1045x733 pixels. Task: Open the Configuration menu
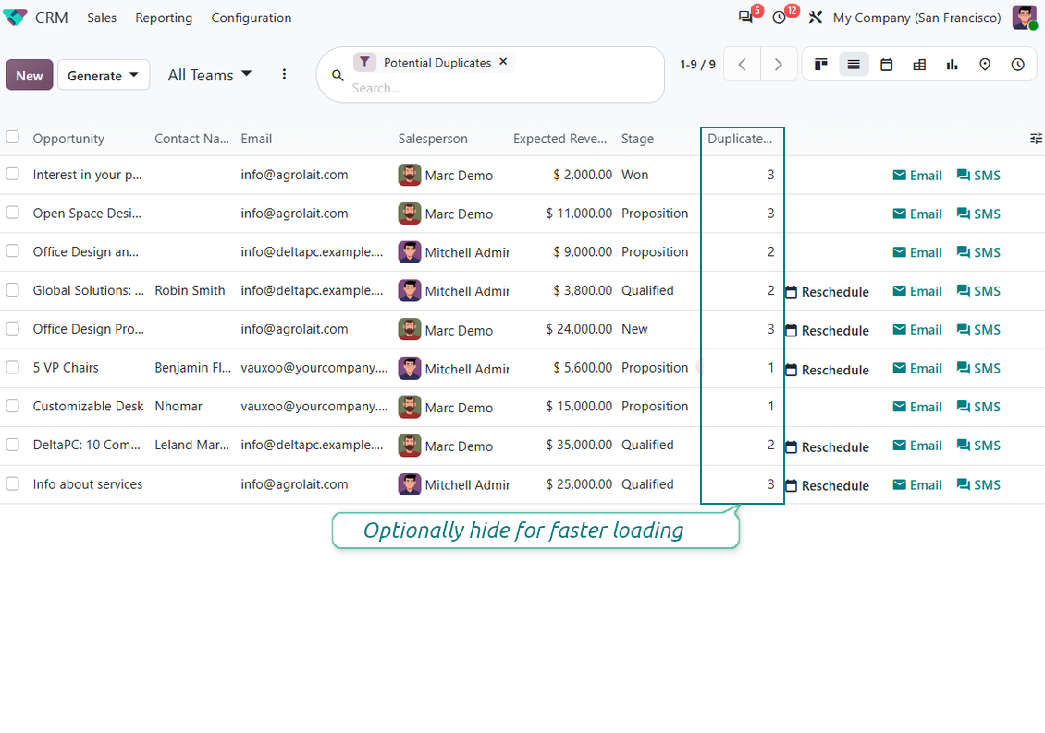(x=252, y=18)
